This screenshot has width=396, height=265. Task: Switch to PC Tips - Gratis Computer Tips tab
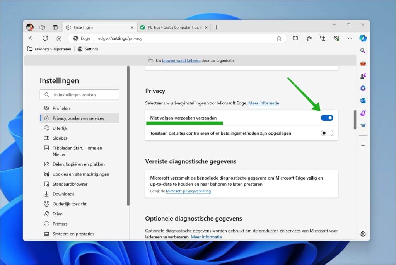point(174,27)
